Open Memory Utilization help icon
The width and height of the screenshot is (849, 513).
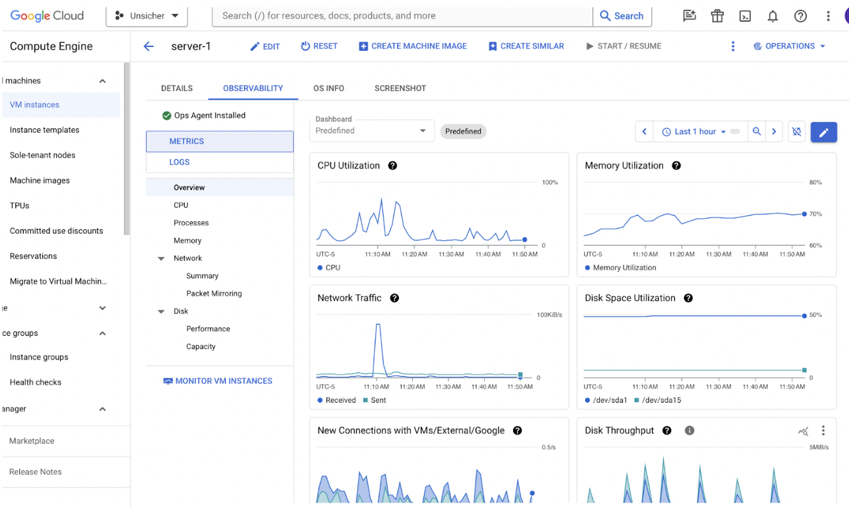(676, 165)
